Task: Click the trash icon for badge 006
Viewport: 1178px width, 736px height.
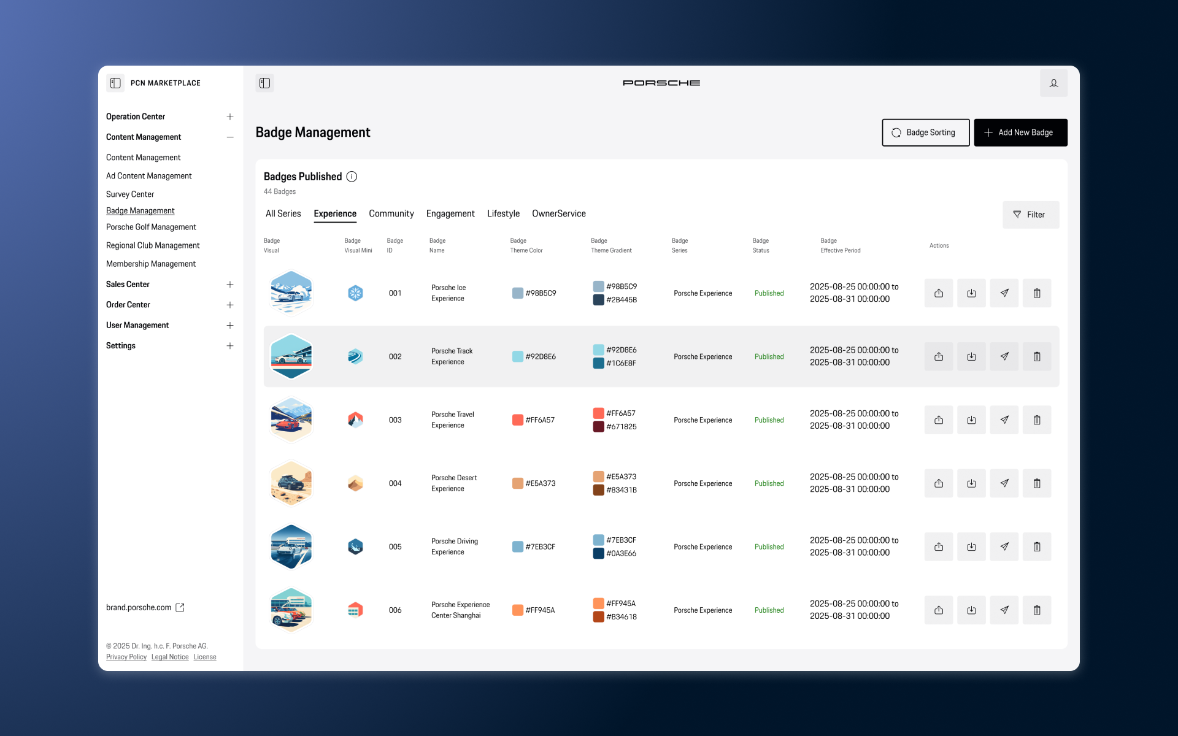Action: [x=1036, y=610]
